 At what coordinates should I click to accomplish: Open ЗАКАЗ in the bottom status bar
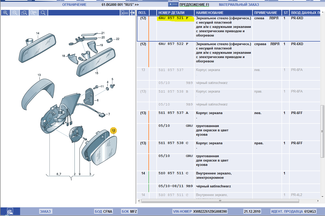point(45,211)
